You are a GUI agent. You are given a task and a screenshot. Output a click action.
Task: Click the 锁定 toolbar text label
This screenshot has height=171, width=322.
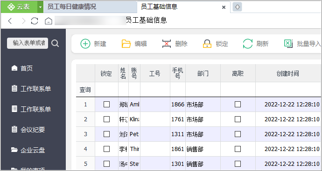click(222, 44)
